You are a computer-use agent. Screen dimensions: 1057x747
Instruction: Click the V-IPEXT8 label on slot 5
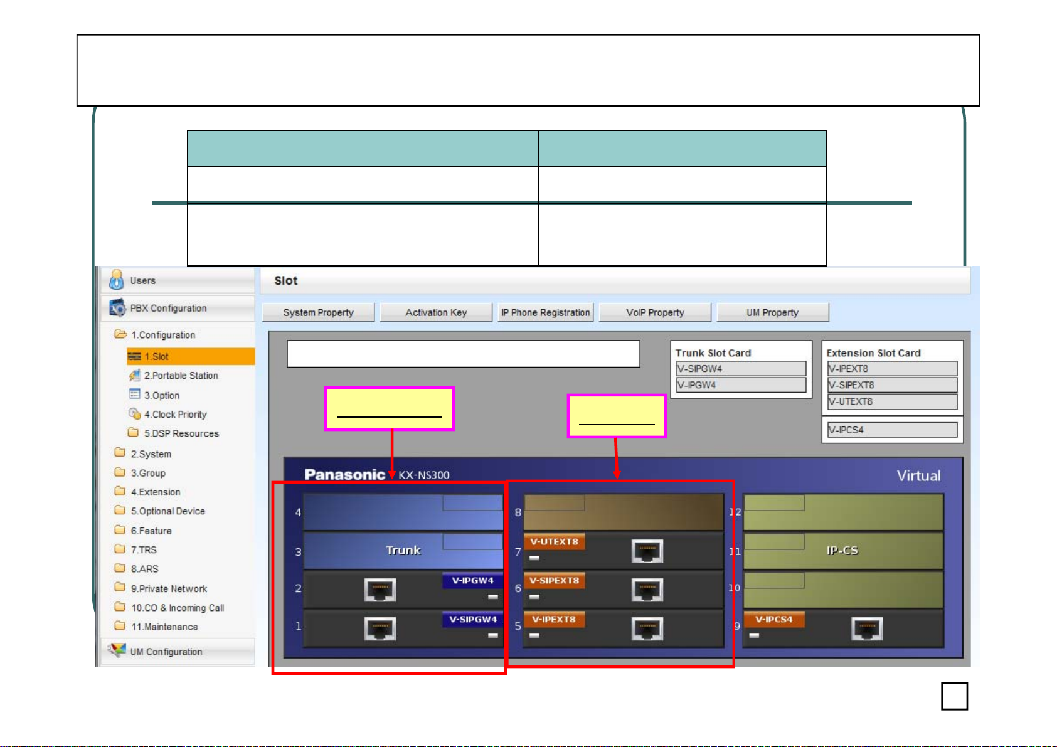[x=554, y=619]
